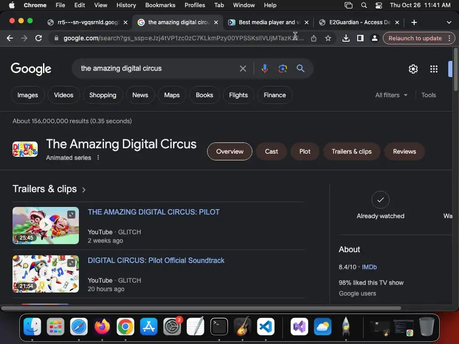Play the 25:45 pilot video thumbnail
This screenshot has height=344, width=459.
(46, 226)
